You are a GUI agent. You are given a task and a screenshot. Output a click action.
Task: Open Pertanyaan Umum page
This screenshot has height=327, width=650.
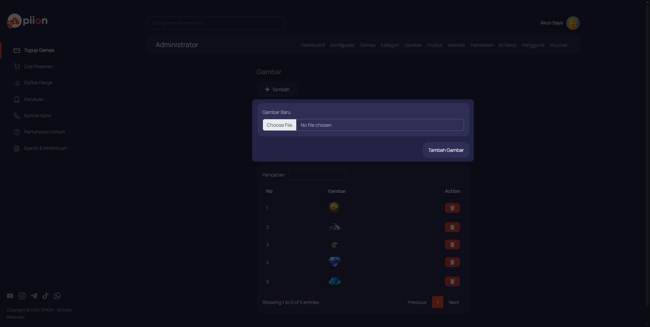[44, 132]
